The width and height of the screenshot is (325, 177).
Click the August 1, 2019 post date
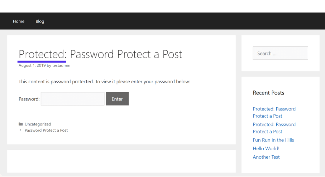pyautogui.click(x=32, y=65)
